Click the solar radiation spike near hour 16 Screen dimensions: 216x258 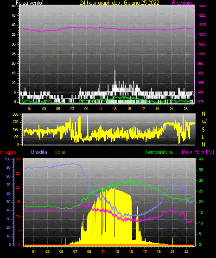click(x=138, y=208)
